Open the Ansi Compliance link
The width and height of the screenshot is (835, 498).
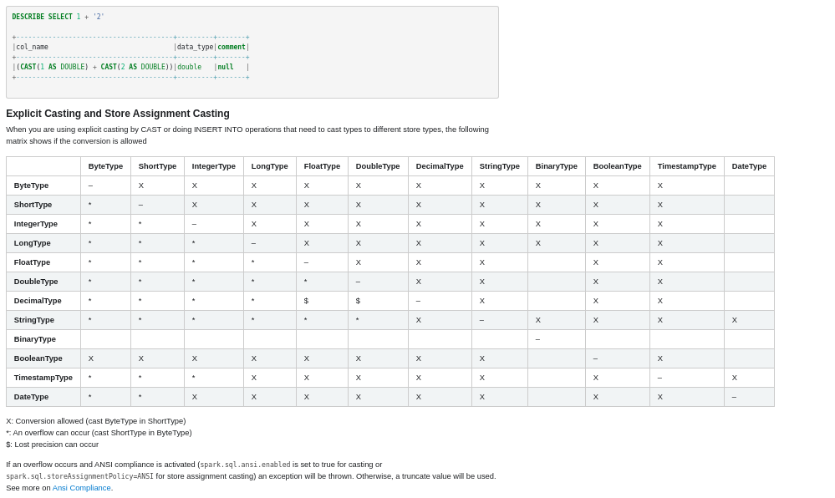82,488
